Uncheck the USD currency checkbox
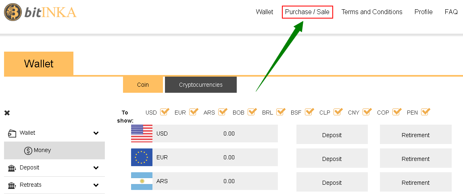The height and width of the screenshot is (194, 463). point(165,112)
